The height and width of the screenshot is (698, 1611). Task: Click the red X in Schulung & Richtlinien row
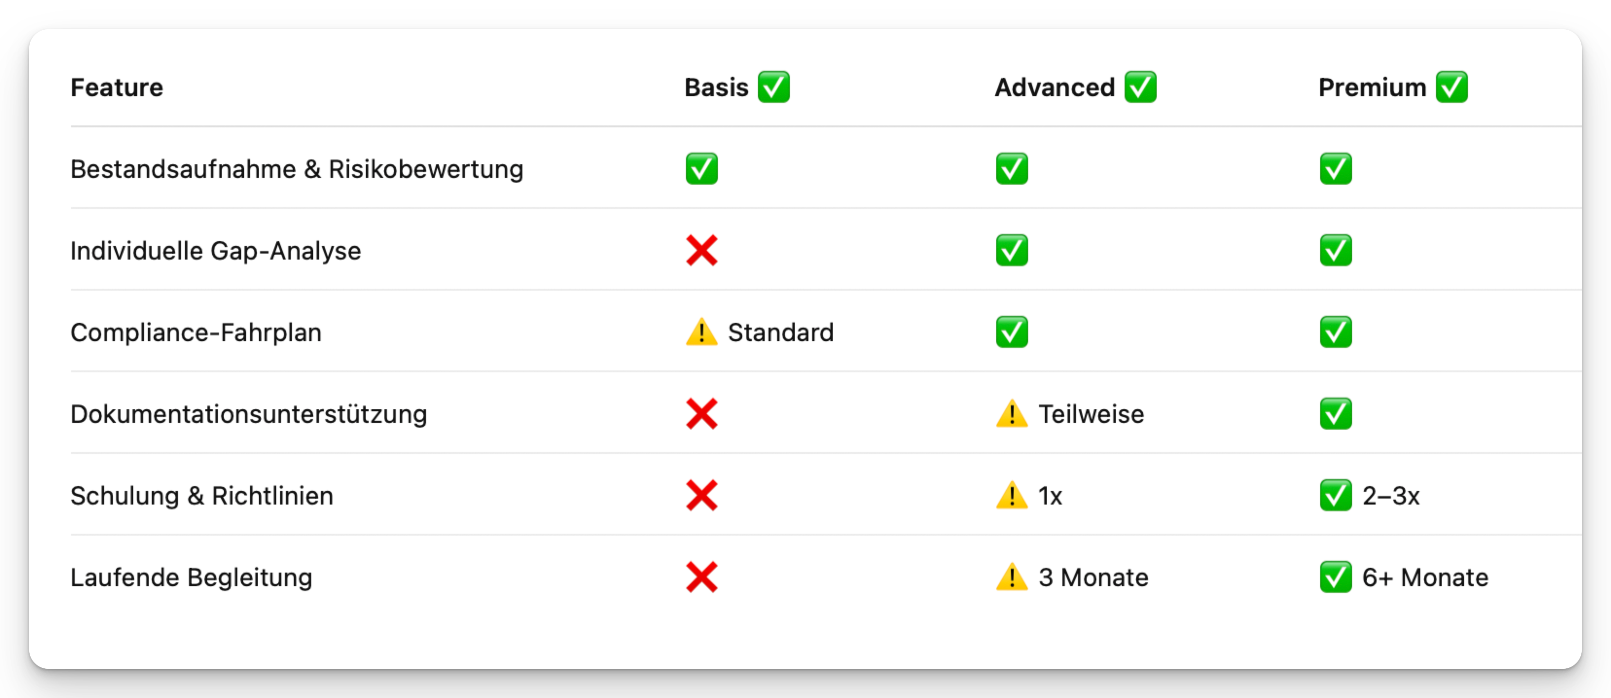pyautogui.click(x=701, y=495)
